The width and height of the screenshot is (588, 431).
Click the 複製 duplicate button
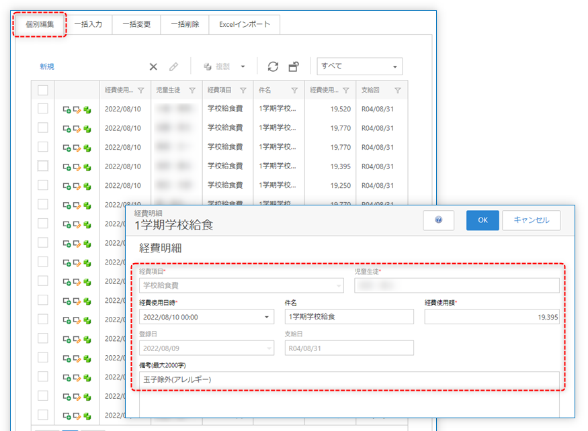[x=217, y=66]
